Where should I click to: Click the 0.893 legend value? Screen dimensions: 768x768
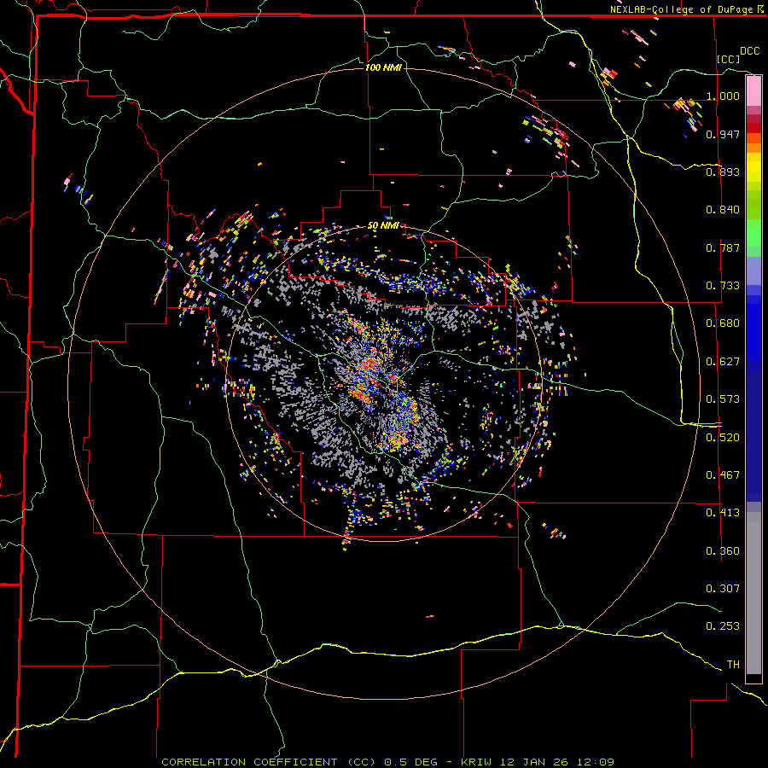click(x=723, y=172)
